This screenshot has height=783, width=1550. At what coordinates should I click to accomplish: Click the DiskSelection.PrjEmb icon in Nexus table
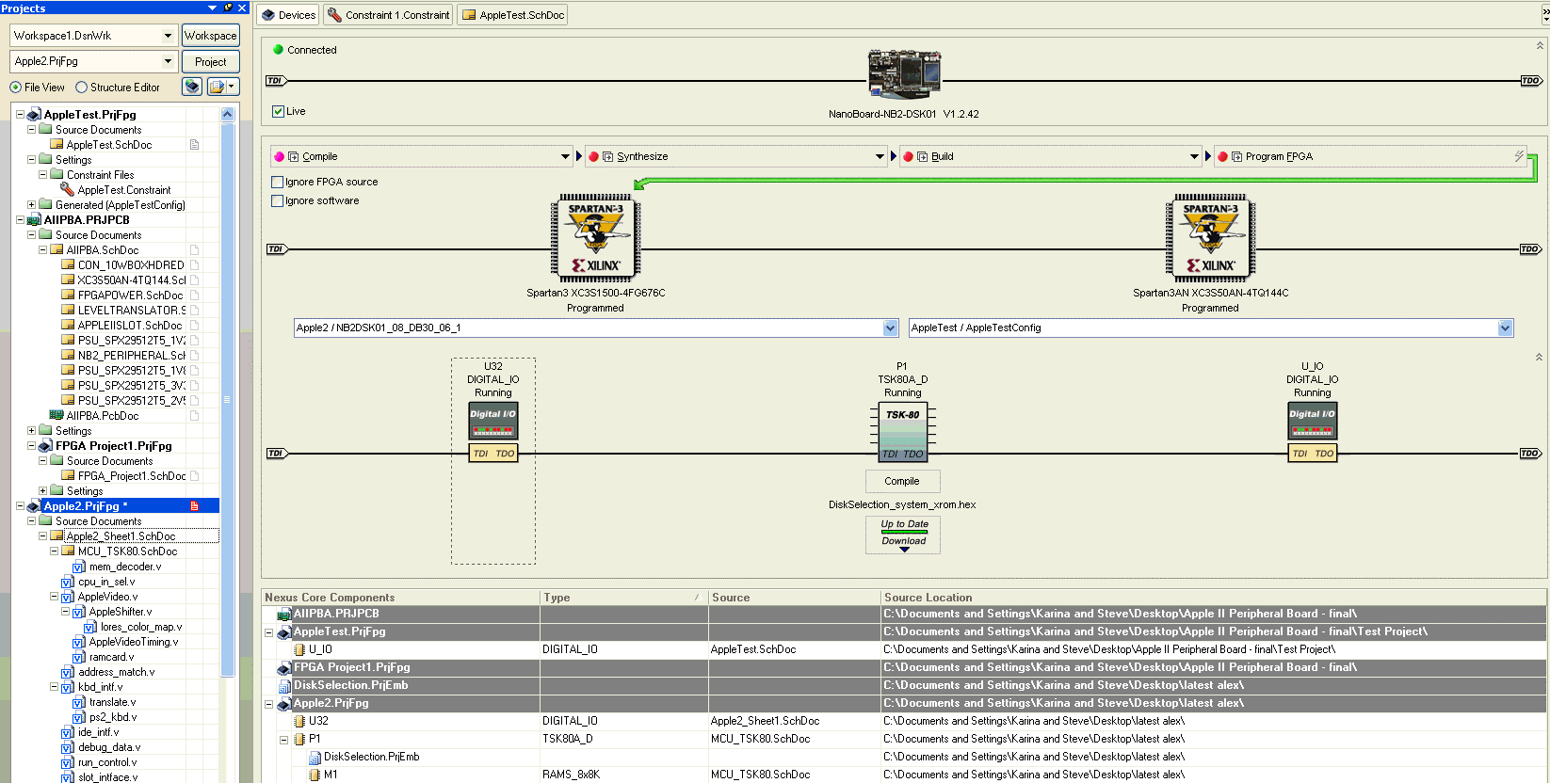284,686
